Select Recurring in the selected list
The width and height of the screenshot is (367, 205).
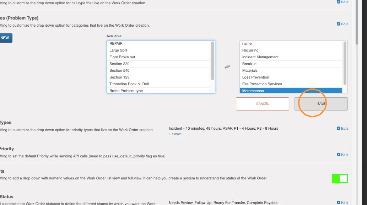291,50
